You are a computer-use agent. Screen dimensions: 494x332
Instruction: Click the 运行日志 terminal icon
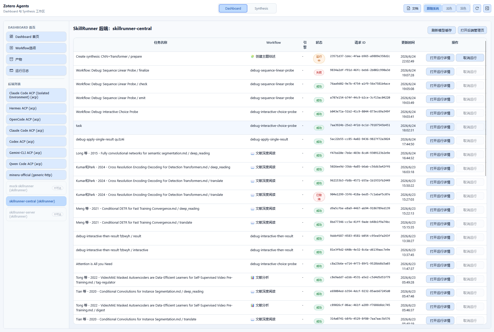11,70
